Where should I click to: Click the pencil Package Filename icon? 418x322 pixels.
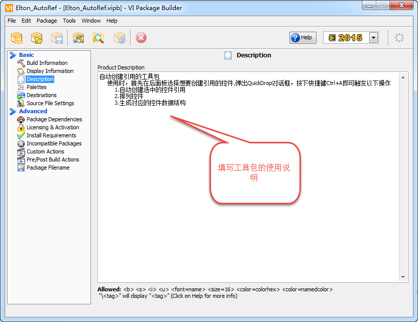tap(21, 168)
